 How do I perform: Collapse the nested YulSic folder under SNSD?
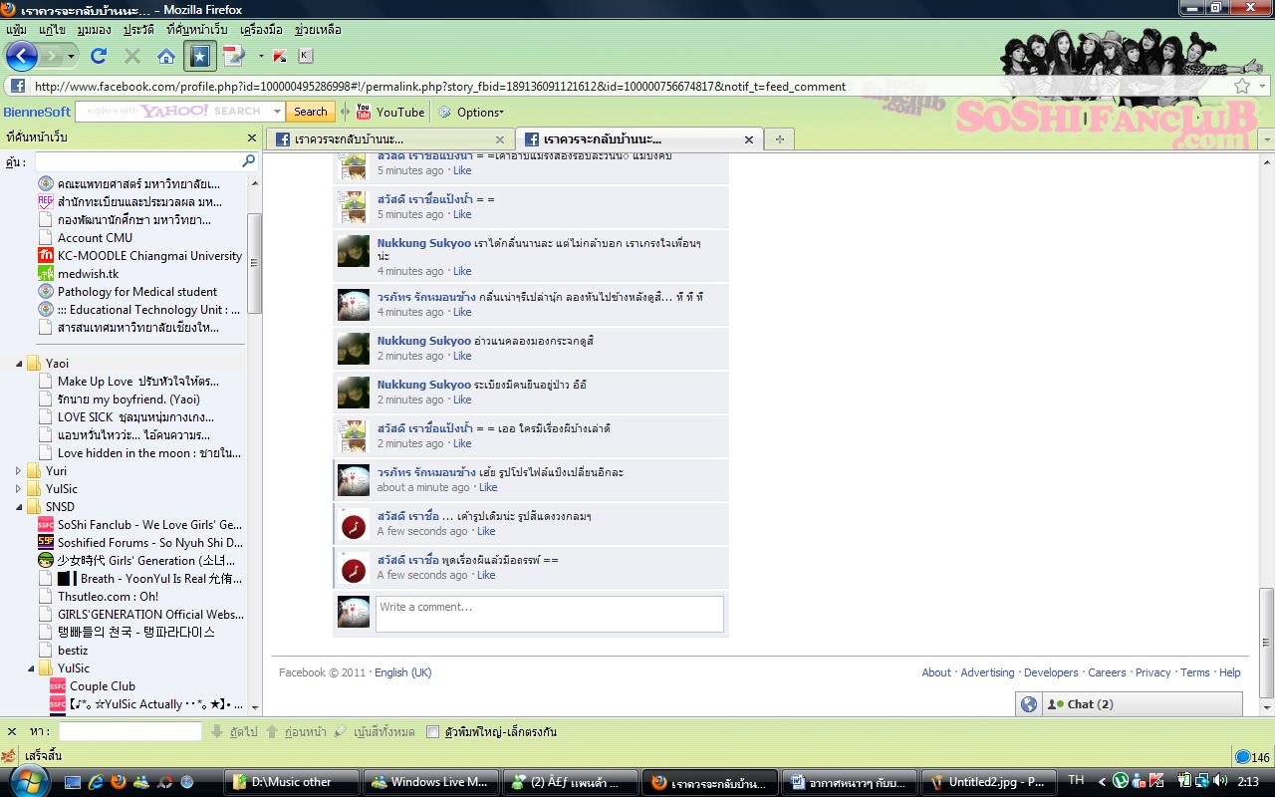click(x=31, y=668)
